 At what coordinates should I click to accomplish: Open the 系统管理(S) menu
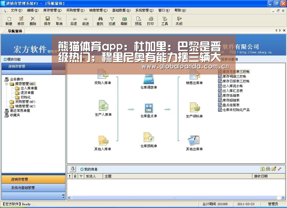tap(144, 10)
